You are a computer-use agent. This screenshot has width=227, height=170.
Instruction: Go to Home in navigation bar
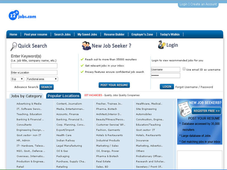(x=13, y=34)
